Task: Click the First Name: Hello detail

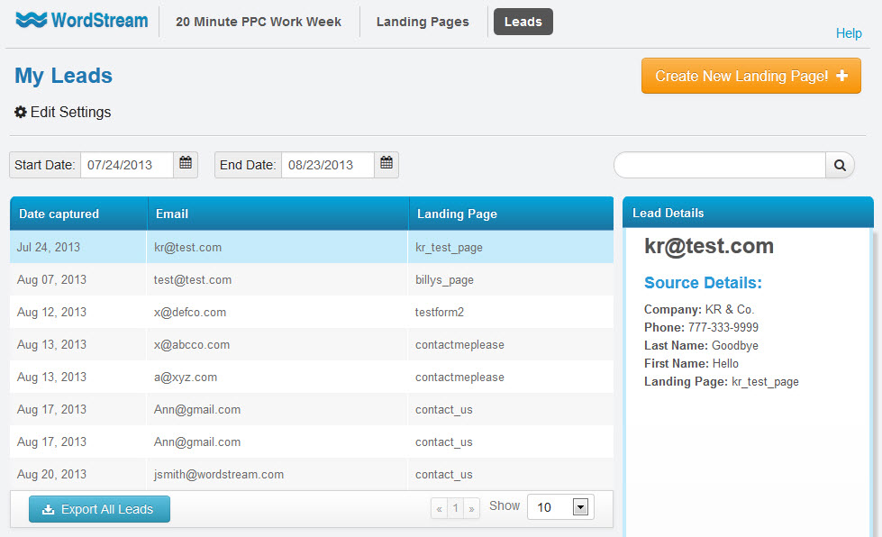Action: coord(691,363)
